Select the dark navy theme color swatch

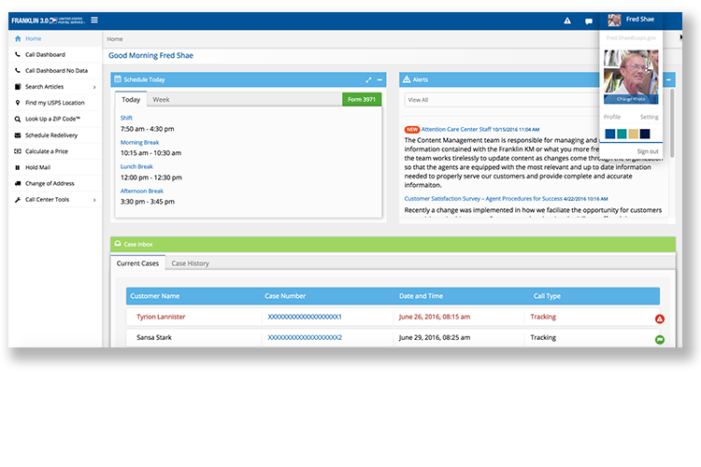(645, 134)
